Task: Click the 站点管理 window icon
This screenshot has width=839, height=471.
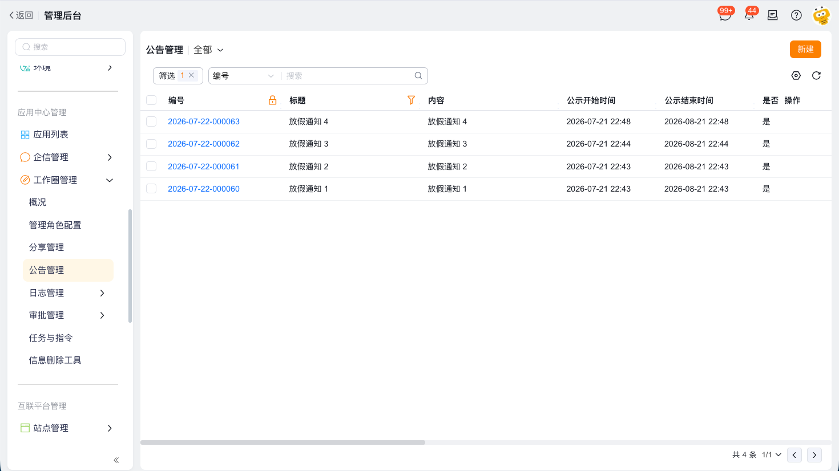Action: (25, 428)
